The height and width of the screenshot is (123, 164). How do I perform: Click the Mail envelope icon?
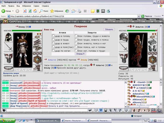pos(73,11)
